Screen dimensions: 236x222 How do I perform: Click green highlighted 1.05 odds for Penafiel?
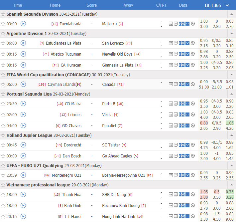pyautogui.click(x=230, y=123)
